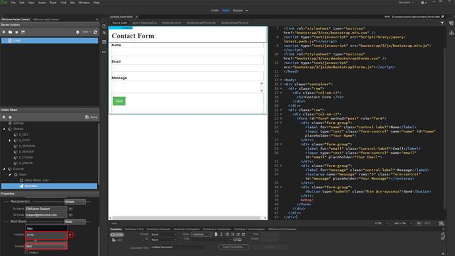455x256 pixels.
Task: Open the Page Properties dialog
Action: (x=233, y=247)
